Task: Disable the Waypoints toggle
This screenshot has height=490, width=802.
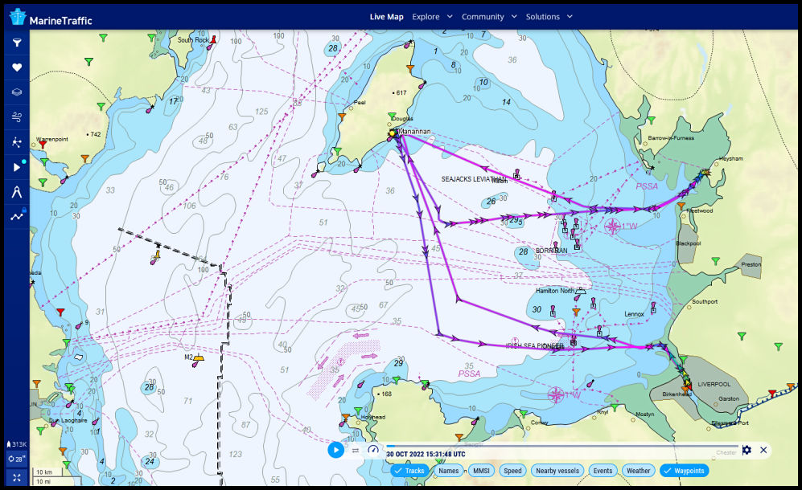Action: coord(684,471)
